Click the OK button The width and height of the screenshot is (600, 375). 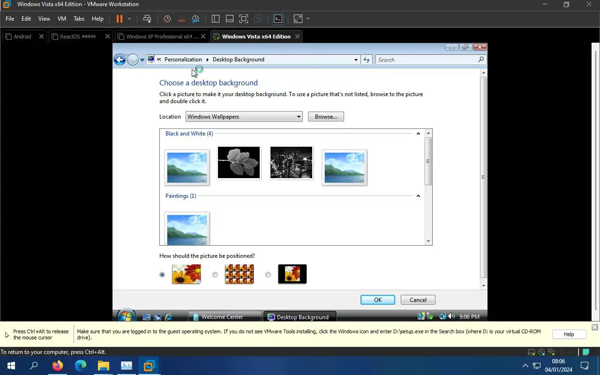[378, 300]
